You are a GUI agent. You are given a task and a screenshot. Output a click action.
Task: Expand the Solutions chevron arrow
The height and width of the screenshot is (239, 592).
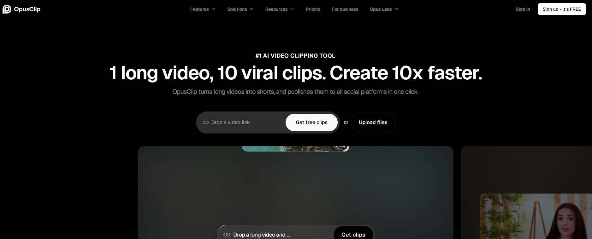coord(252,9)
